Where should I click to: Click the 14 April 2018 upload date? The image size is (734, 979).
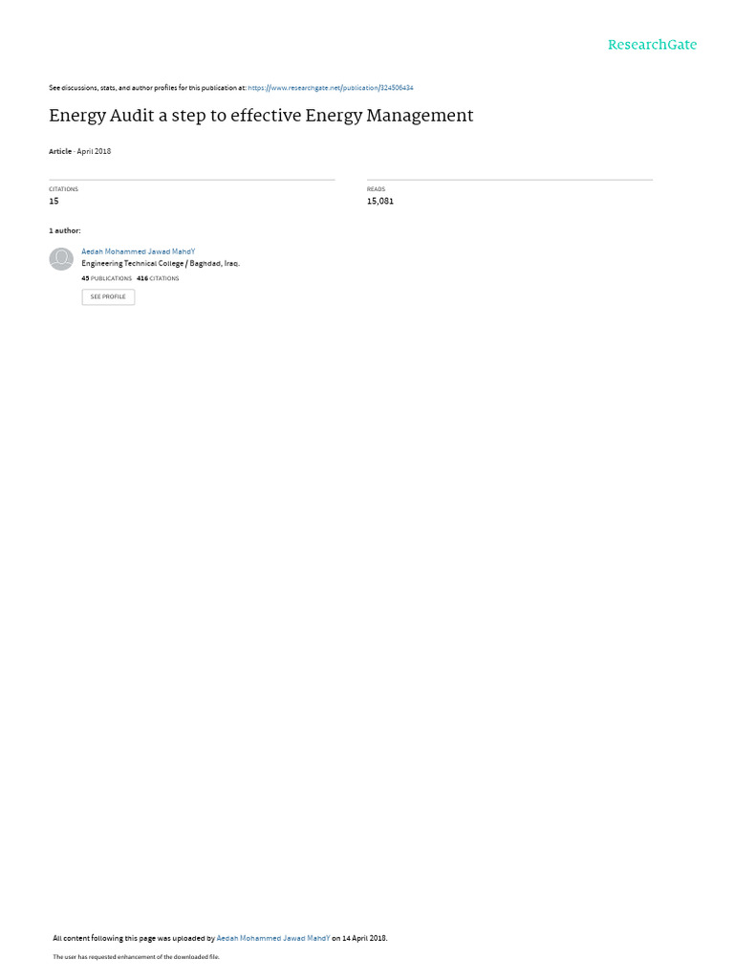click(x=364, y=938)
